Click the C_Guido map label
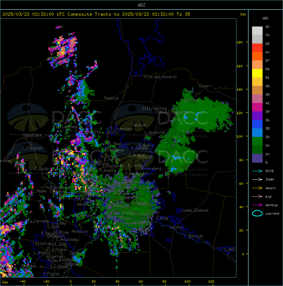283x286 pixels. pos(41,169)
